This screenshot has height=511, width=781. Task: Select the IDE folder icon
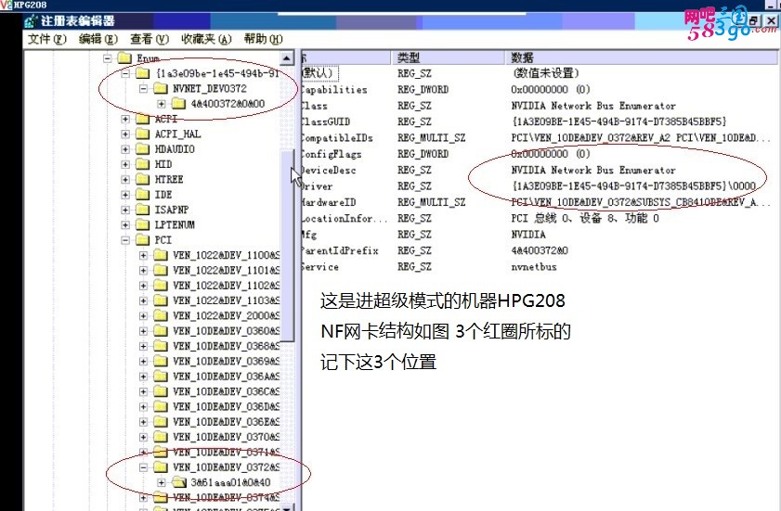[x=142, y=195]
